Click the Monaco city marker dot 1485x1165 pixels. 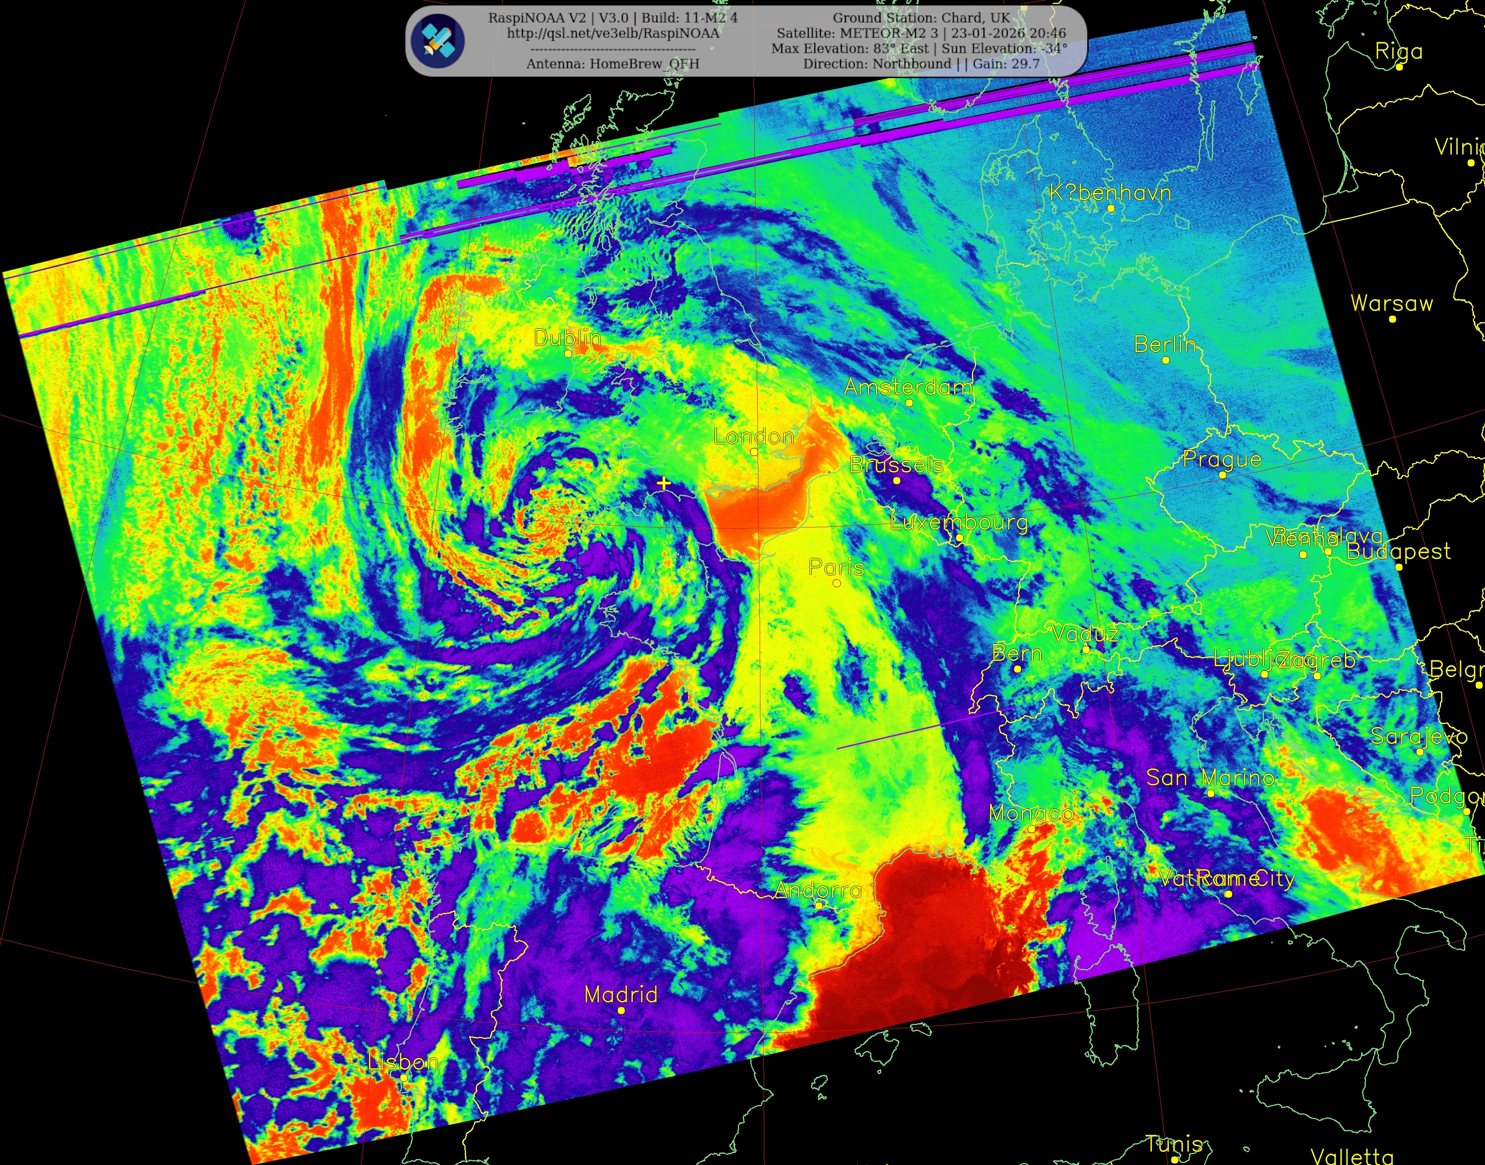[x=1031, y=829]
